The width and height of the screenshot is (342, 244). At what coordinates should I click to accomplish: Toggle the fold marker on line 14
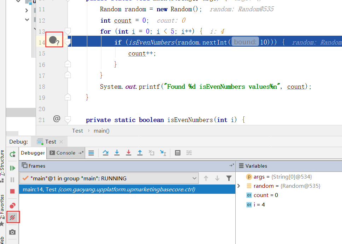click(x=68, y=42)
